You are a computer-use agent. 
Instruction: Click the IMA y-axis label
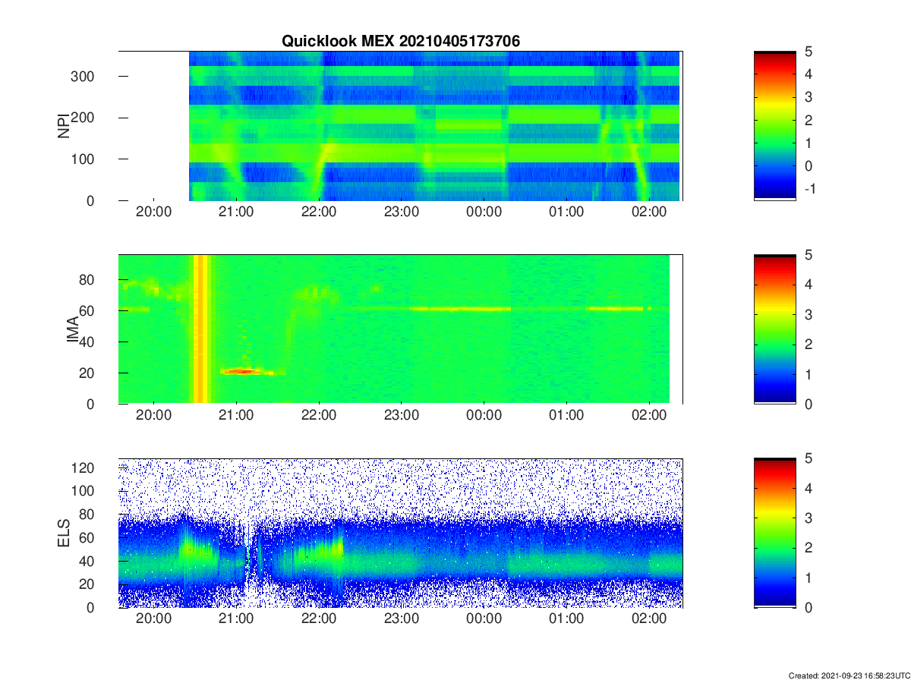tap(74, 329)
